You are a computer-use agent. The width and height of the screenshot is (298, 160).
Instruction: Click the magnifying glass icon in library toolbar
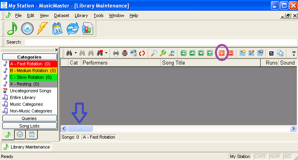click(x=154, y=53)
